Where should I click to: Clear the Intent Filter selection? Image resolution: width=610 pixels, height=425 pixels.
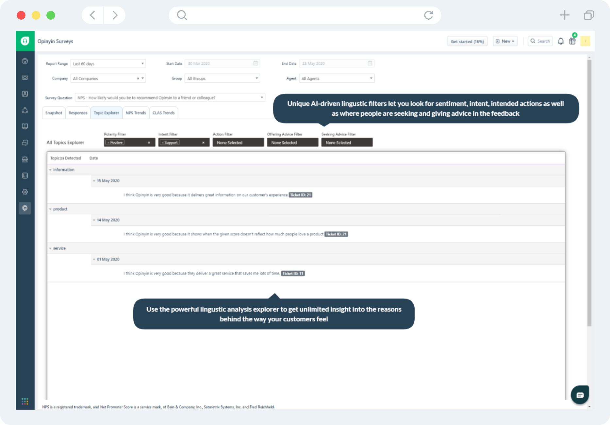pos(203,143)
